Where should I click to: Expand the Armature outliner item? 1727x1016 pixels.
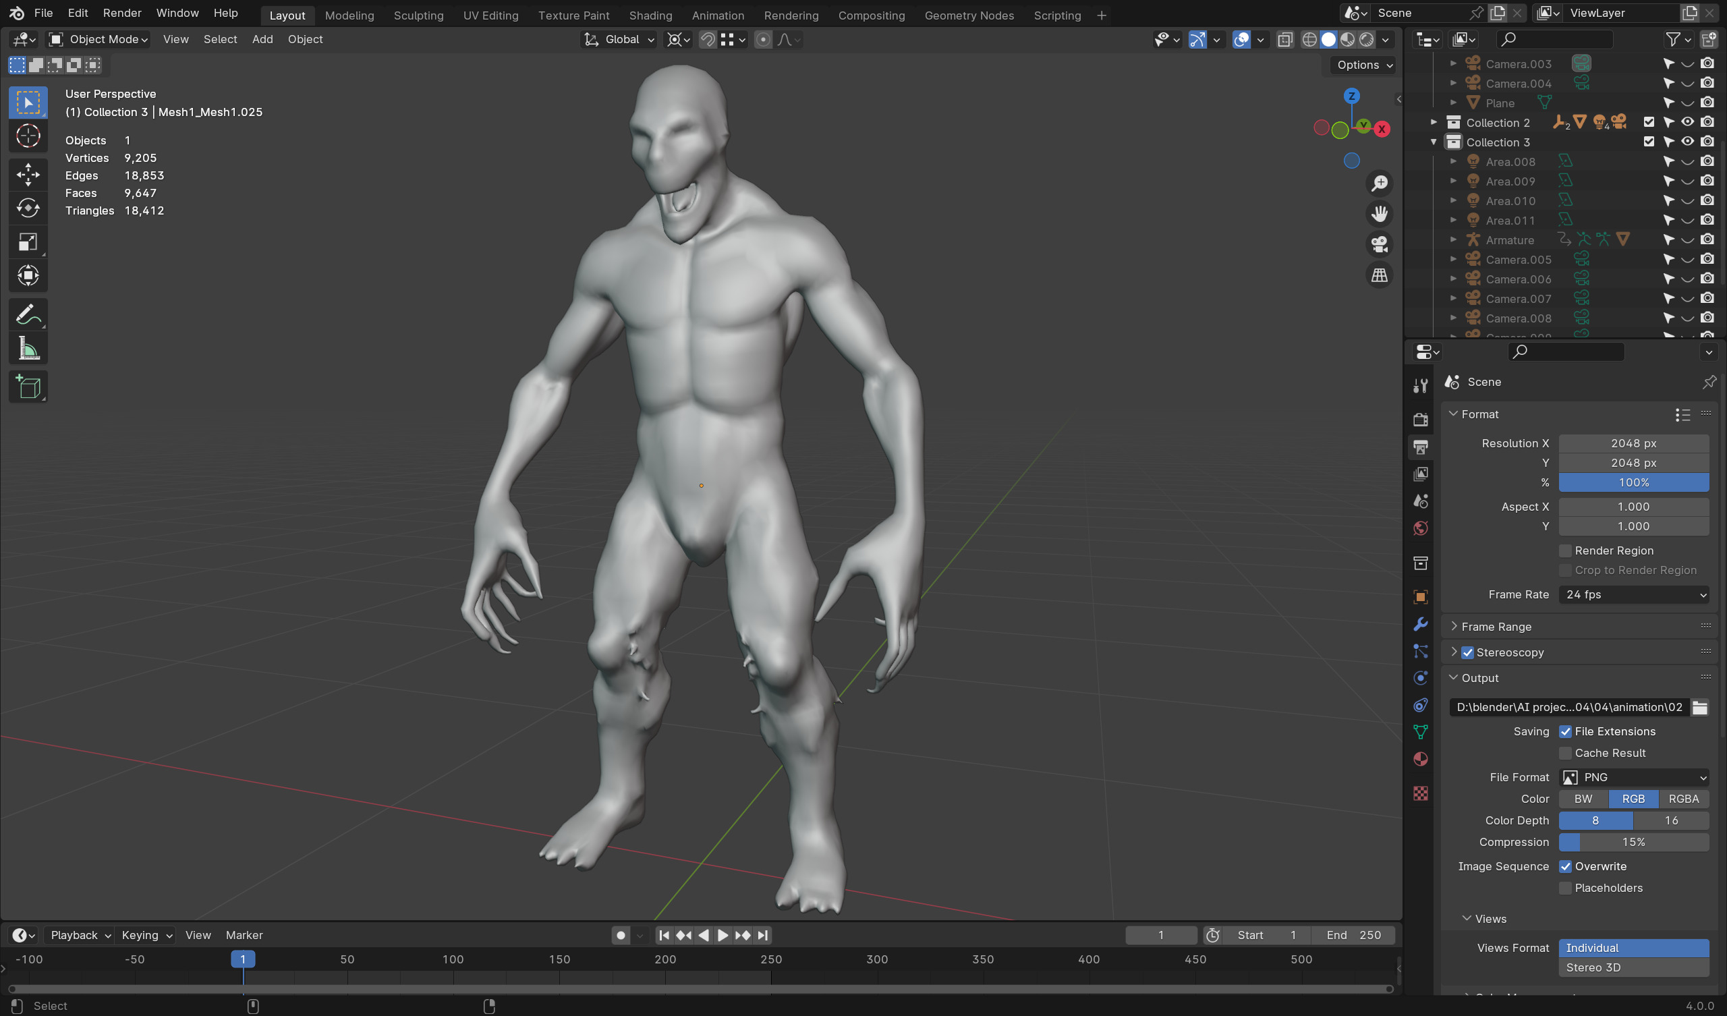click(x=1453, y=240)
